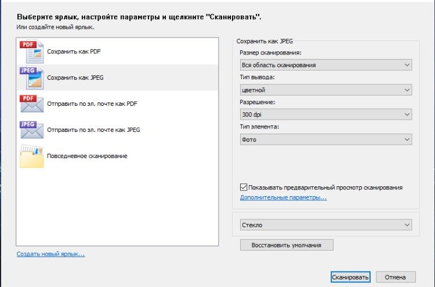Click empty area of the shortcuts list box

(x=117, y=208)
